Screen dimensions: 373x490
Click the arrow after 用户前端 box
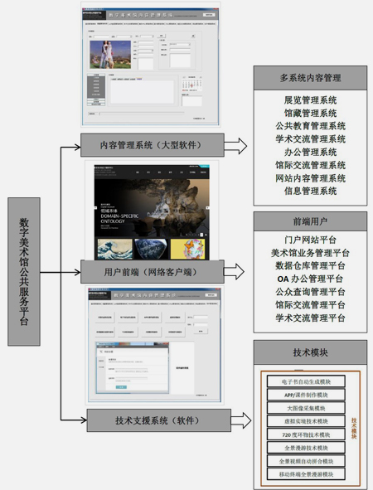pyautogui.click(x=235, y=272)
